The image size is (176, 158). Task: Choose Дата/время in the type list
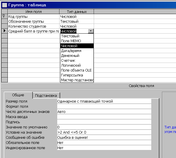77,51
